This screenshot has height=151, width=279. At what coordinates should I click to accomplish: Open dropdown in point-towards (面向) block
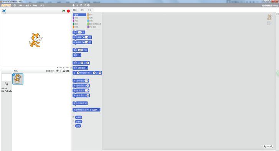(79, 55)
